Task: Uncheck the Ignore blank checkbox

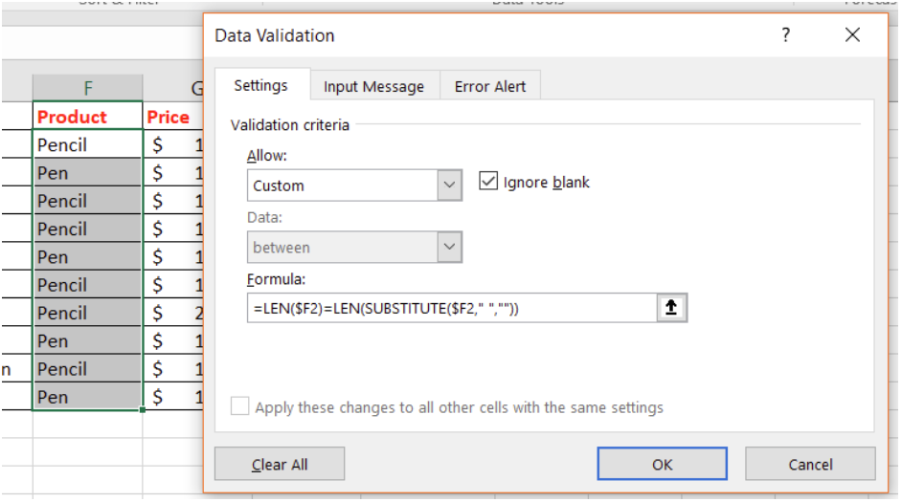Action: (488, 182)
